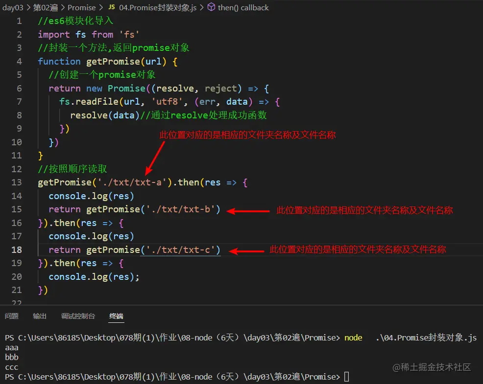Switch to the 问题 panel tab
483x384 pixels.
12,316
